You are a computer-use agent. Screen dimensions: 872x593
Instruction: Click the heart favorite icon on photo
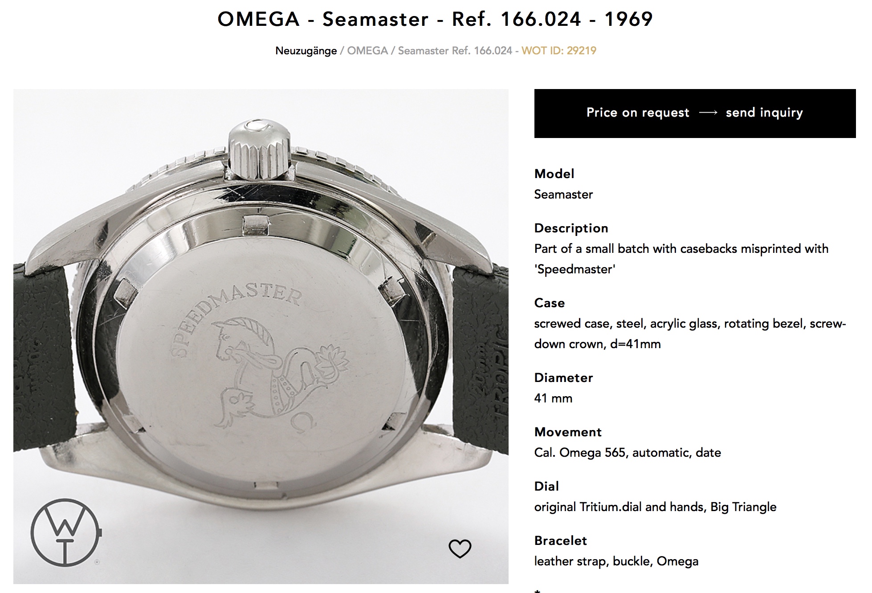[460, 548]
